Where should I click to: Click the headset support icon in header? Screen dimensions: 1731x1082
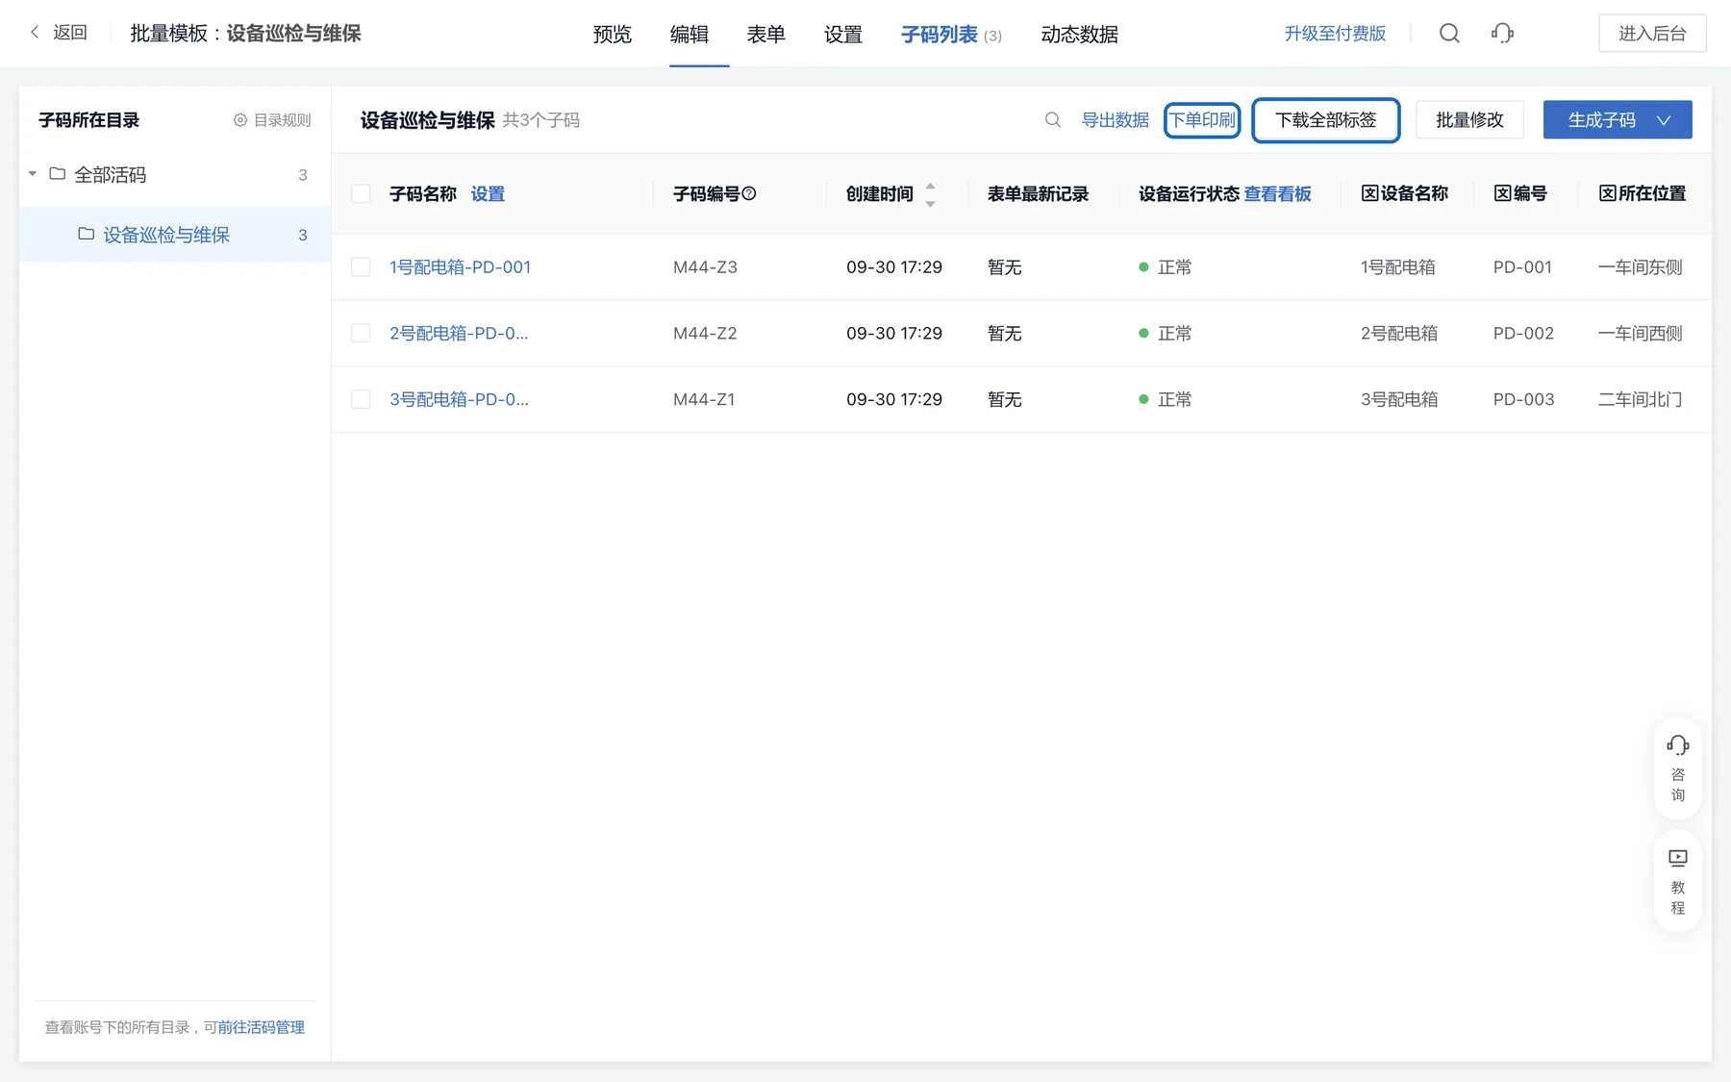click(1502, 34)
